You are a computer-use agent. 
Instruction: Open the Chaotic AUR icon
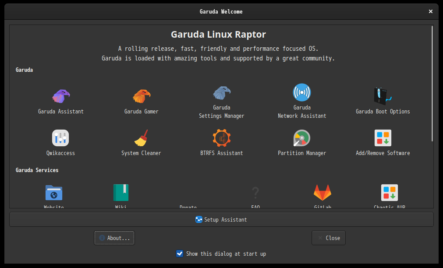click(389, 193)
